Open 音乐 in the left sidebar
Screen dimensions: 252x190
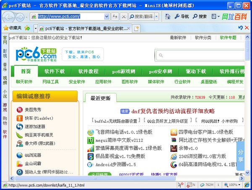[x=5, y=67]
